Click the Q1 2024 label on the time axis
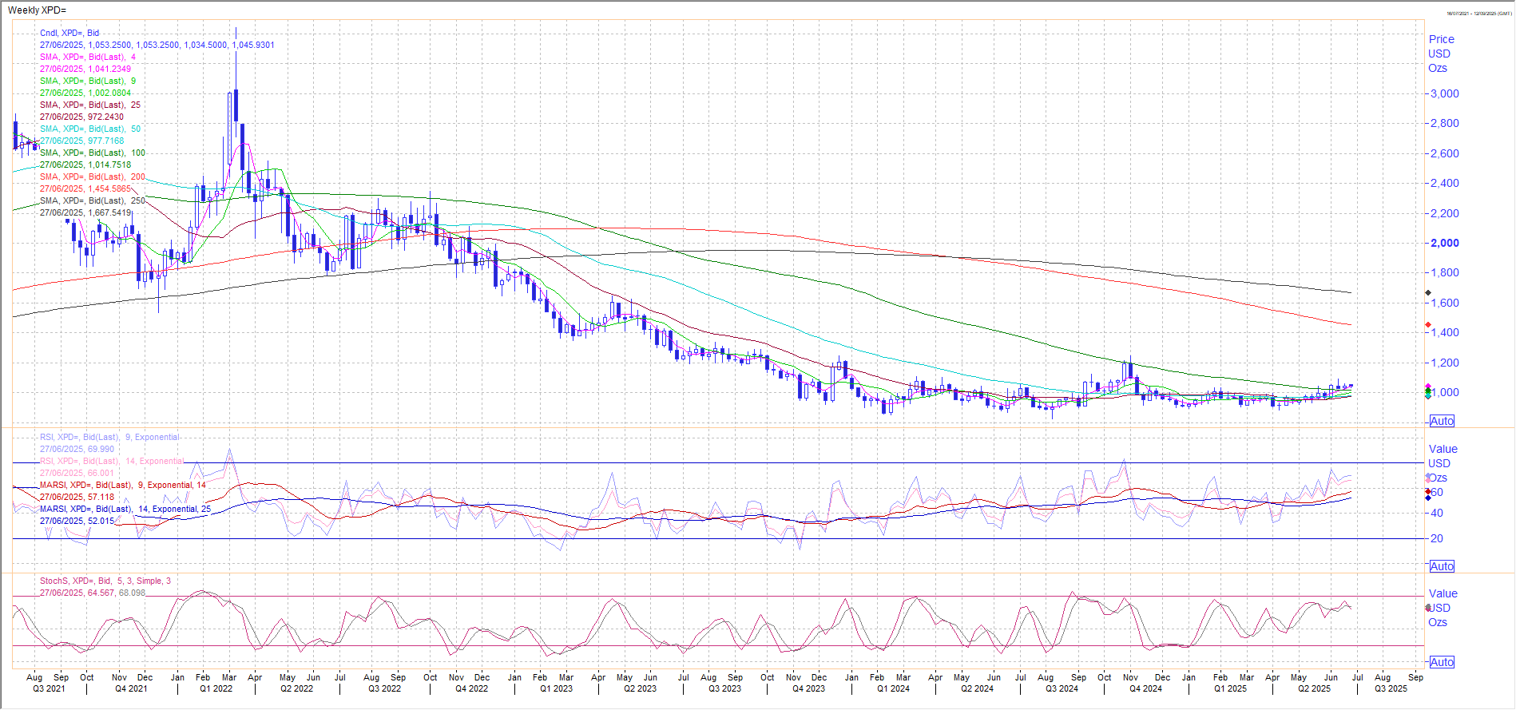Image resolution: width=1516 pixels, height=710 pixels. (893, 688)
